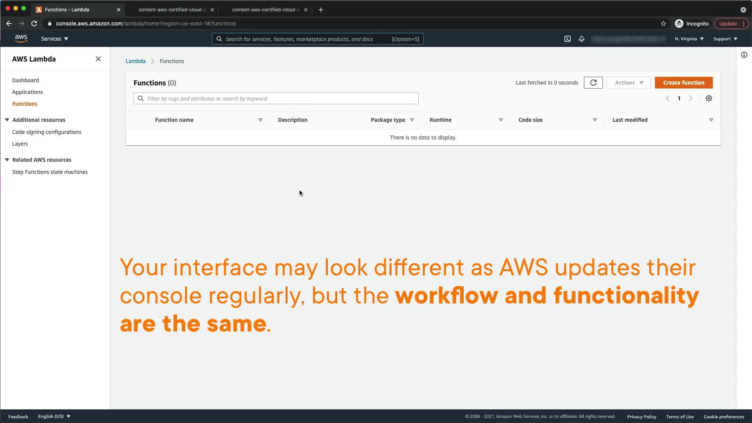Open the Actions dropdown
This screenshot has height=423, width=752.
pyautogui.click(x=629, y=83)
